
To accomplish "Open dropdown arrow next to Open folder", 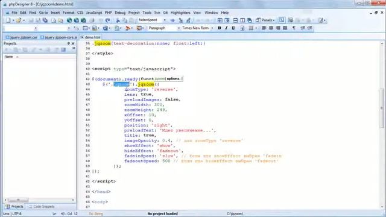I will click(x=24, y=20).
